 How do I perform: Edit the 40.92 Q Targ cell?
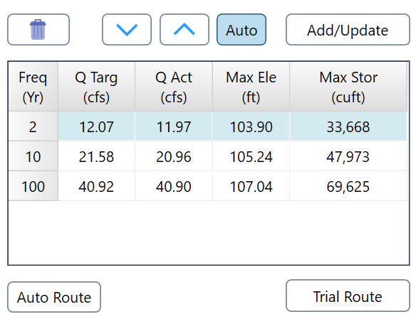(x=97, y=186)
